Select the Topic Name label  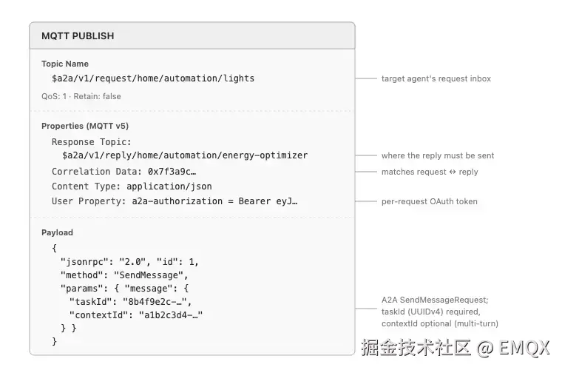[x=65, y=64]
